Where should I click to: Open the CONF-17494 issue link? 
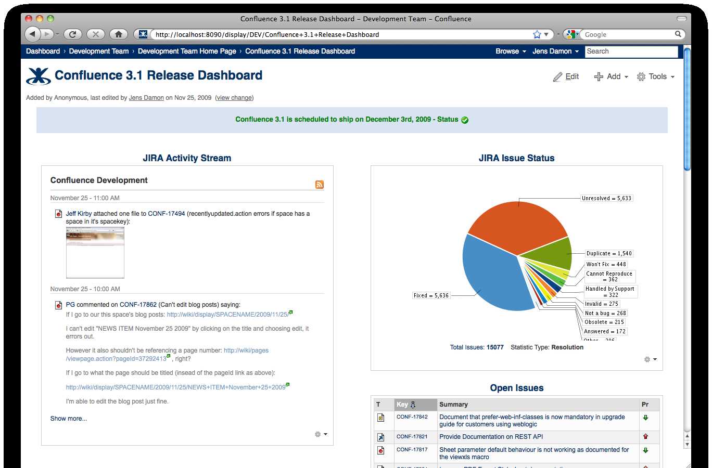166,214
